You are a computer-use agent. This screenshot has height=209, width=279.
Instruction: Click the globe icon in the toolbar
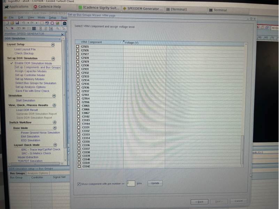click(x=64, y=23)
